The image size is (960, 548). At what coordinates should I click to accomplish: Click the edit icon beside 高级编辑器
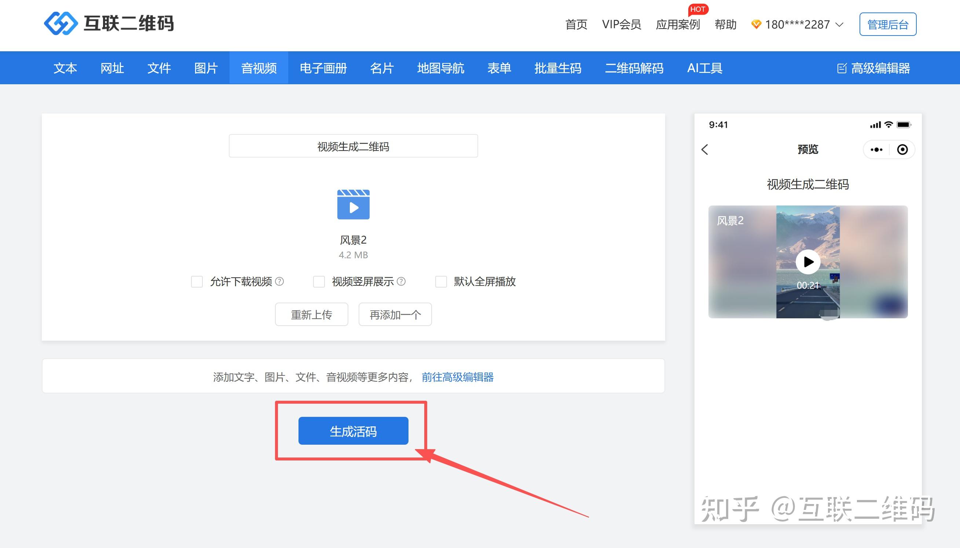click(842, 68)
